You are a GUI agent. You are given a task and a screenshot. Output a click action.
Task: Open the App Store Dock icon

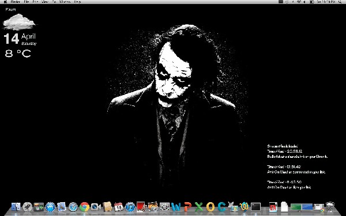pos(50,207)
